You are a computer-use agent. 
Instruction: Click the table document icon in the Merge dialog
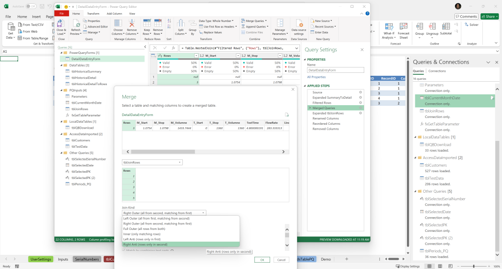[x=287, y=115]
